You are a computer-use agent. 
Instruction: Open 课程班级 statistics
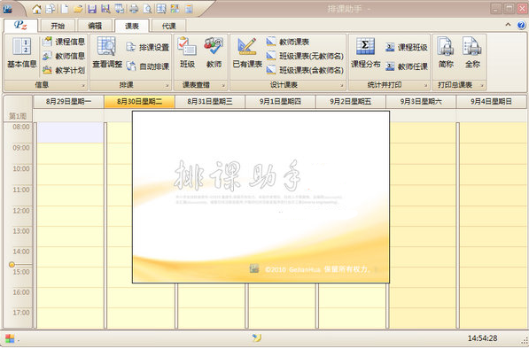[x=407, y=47]
